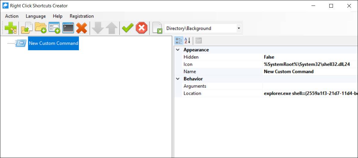Collapse the Behavior category

tap(178, 79)
